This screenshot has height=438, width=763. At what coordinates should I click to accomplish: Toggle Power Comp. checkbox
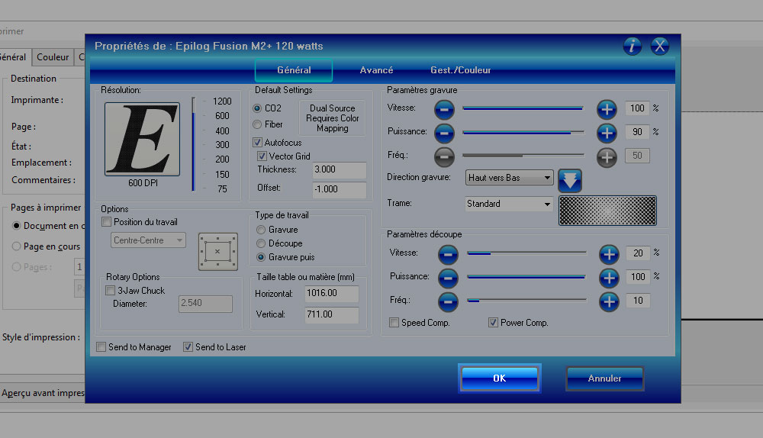pyautogui.click(x=493, y=323)
